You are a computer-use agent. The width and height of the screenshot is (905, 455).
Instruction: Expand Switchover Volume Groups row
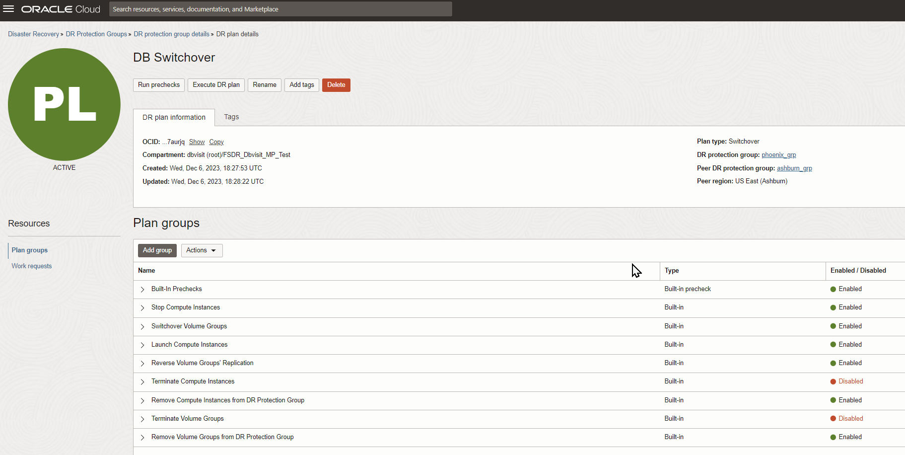click(142, 327)
